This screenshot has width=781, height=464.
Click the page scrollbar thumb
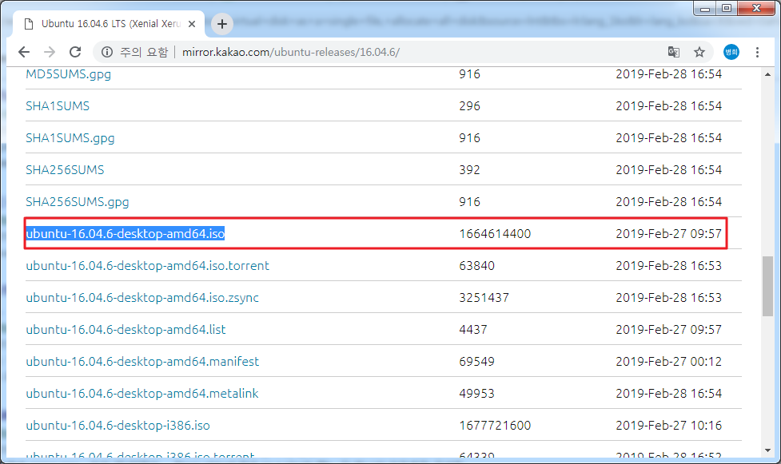coord(767,286)
